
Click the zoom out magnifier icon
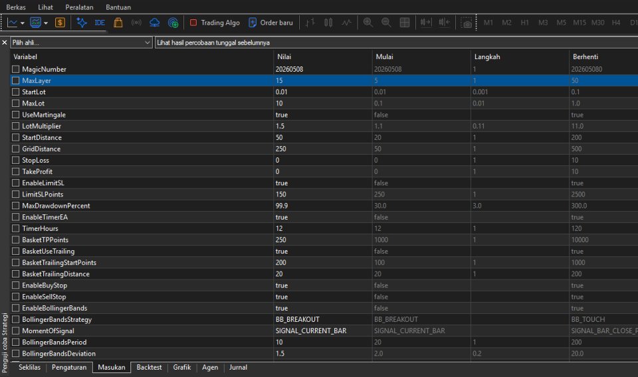386,23
